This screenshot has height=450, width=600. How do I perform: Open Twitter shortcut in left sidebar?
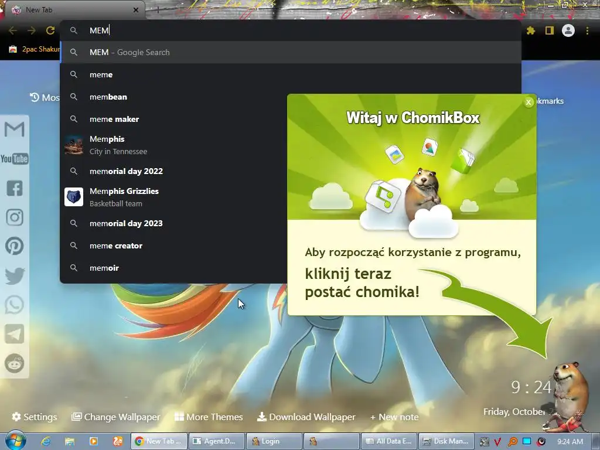(x=15, y=275)
